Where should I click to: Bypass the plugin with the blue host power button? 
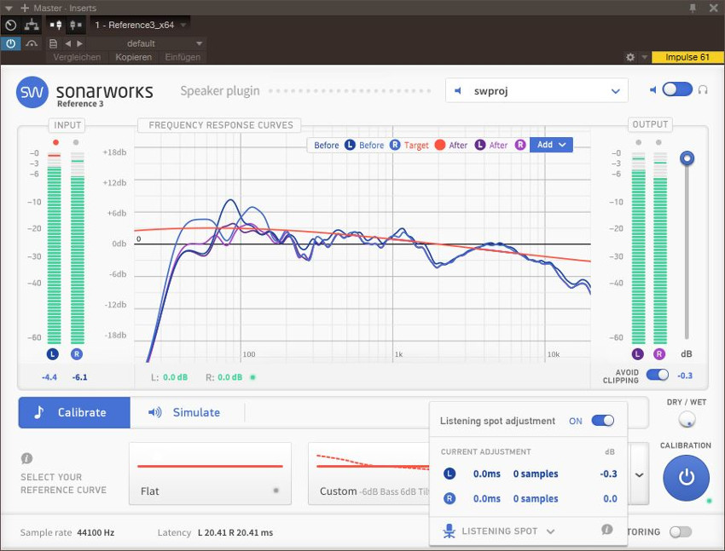(10, 43)
